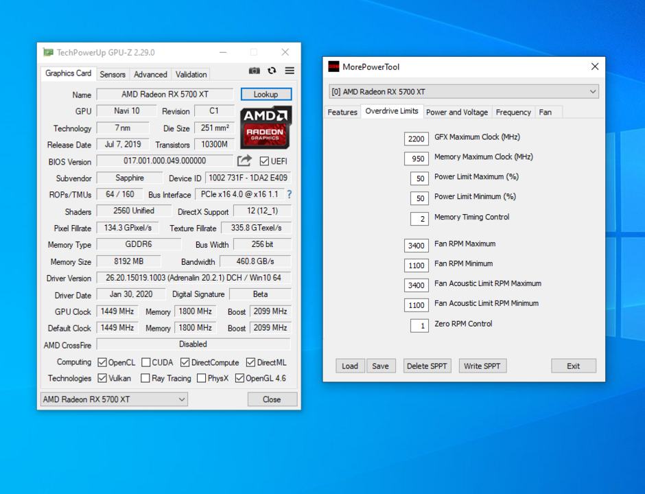Click the Power Limit Minimum field
The height and width of the screenshot is (494, 645).
[419, 198]
